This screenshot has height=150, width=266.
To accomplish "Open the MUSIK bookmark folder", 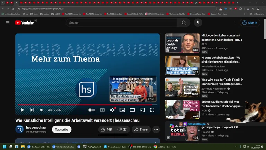I will pos(55,14).
